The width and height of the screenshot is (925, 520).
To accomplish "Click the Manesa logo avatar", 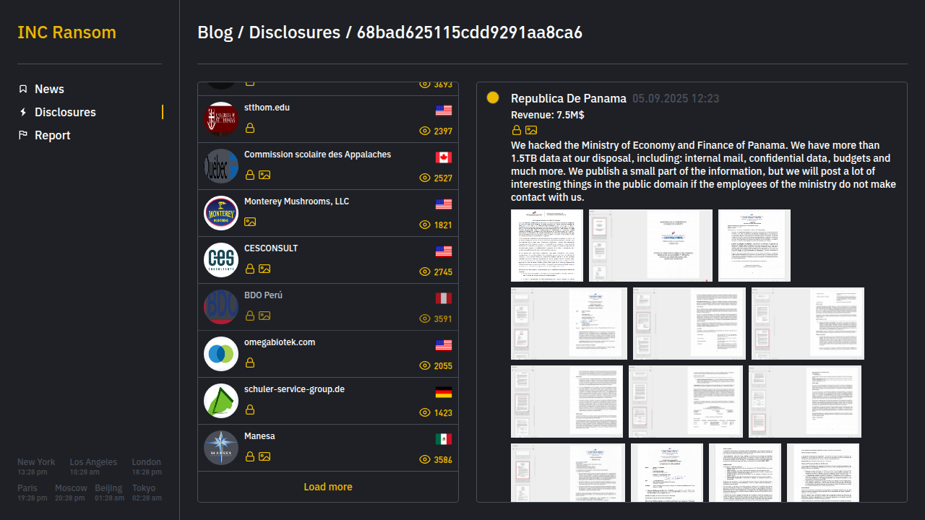I will tap(221, 448).
